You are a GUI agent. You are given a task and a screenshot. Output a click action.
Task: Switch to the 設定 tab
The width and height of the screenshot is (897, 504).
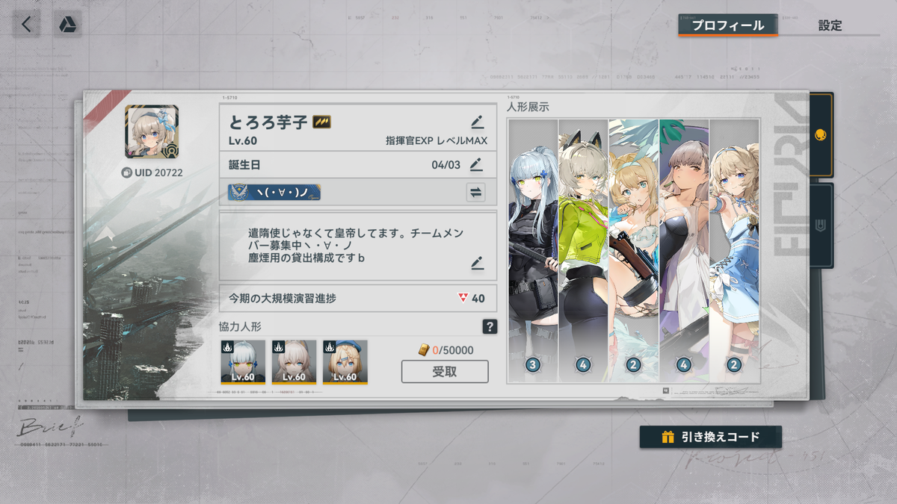[830, 25]
